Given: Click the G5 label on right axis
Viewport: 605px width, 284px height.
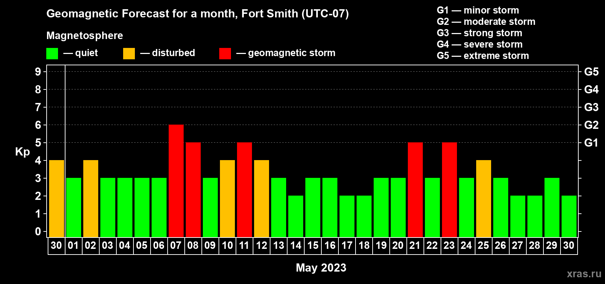Looking at the screenshot, I should [591, 72].
